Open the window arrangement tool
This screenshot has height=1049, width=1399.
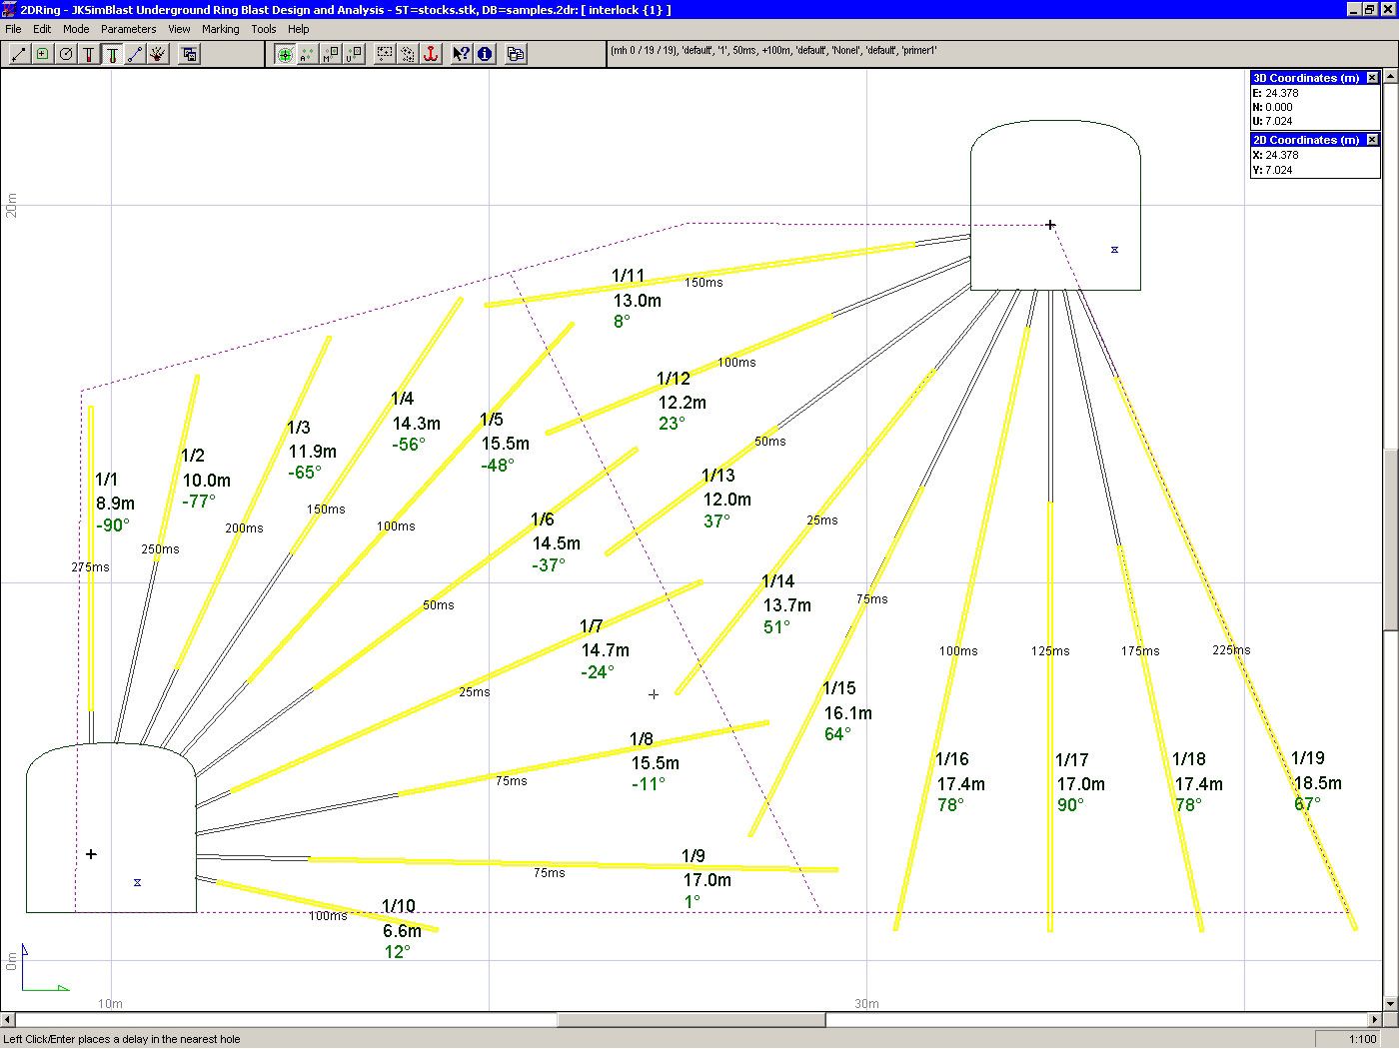189,54
